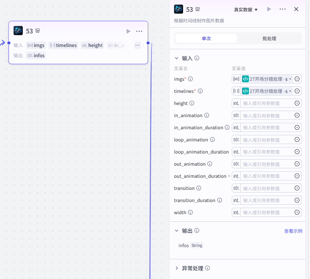Show info for height parameter

click(x=192, y=103)
